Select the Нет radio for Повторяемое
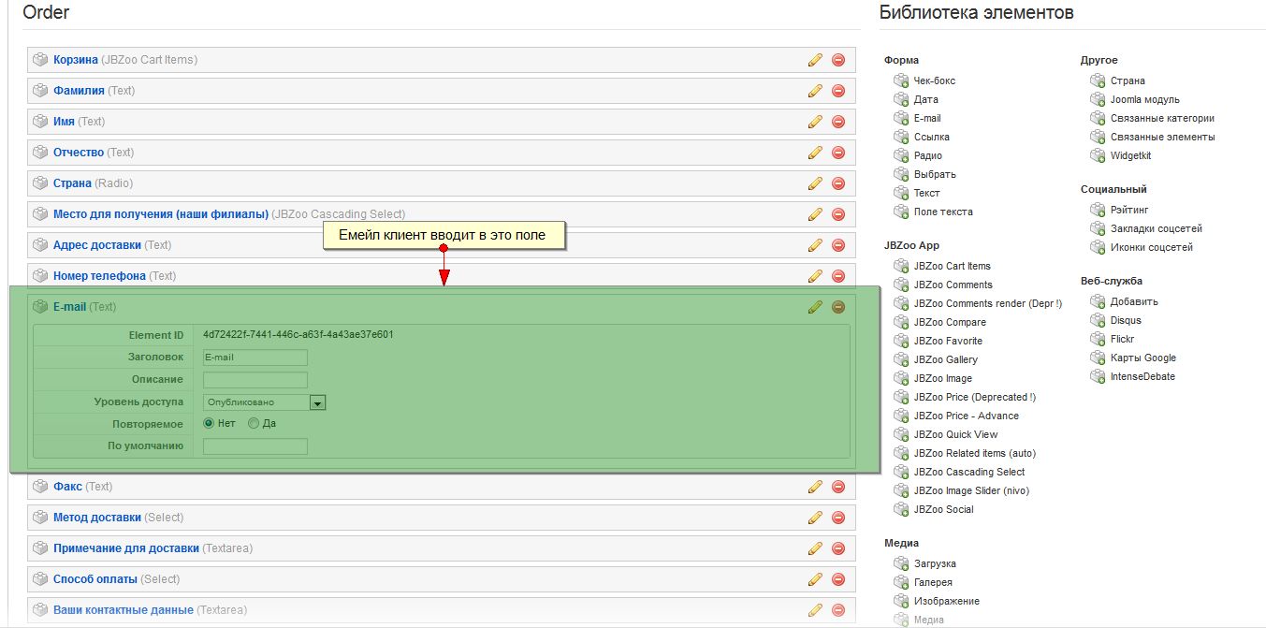The width and height of the screenshot is (1266, 628). click(210, 423)
